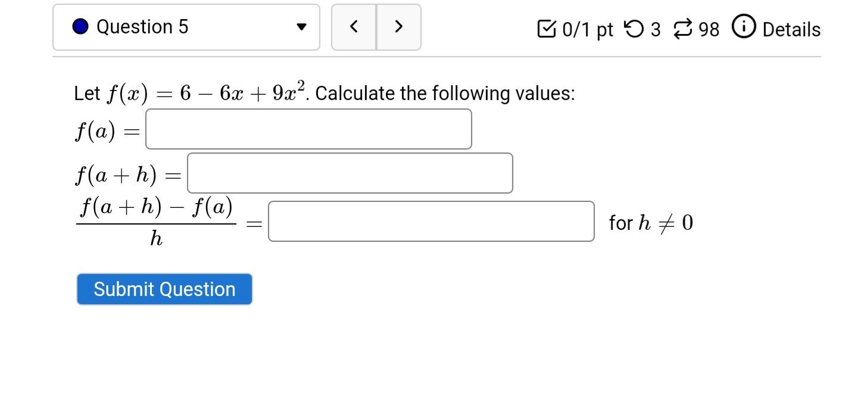Click the refresh icon next to 98

click(683, 27)
